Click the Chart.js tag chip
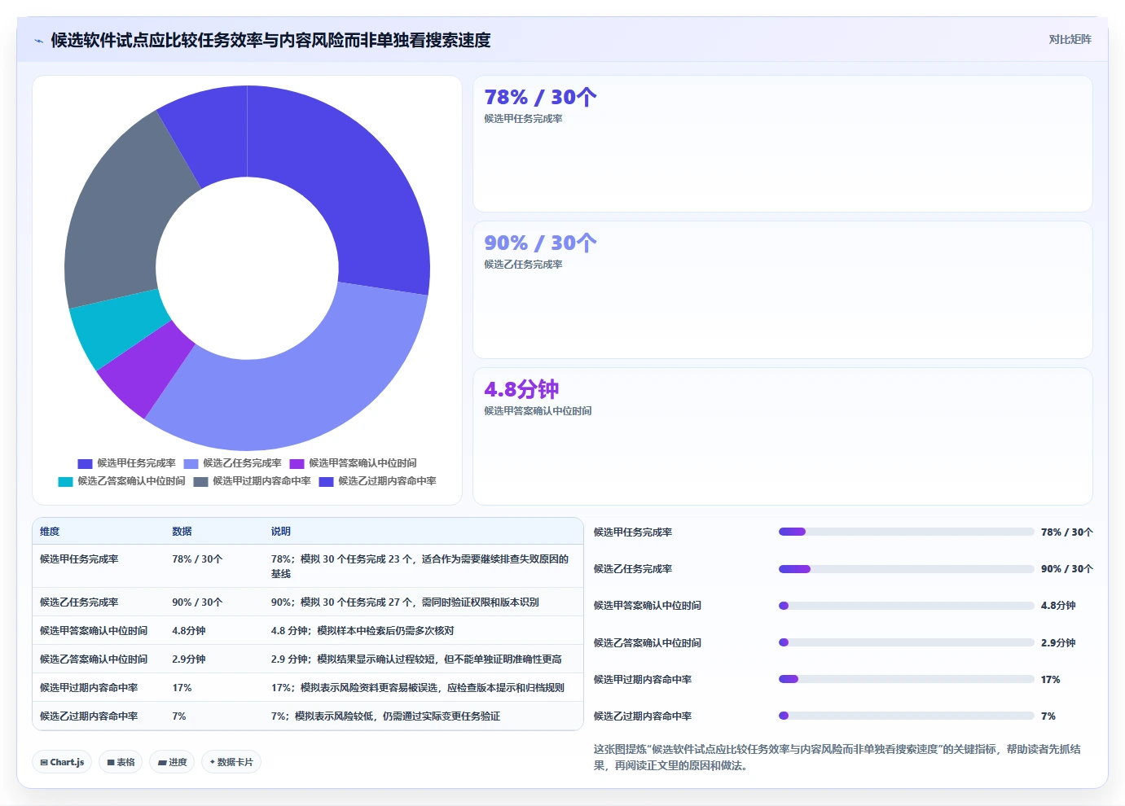The width and height of the screenshot is (1125, 806). (62, 762)
